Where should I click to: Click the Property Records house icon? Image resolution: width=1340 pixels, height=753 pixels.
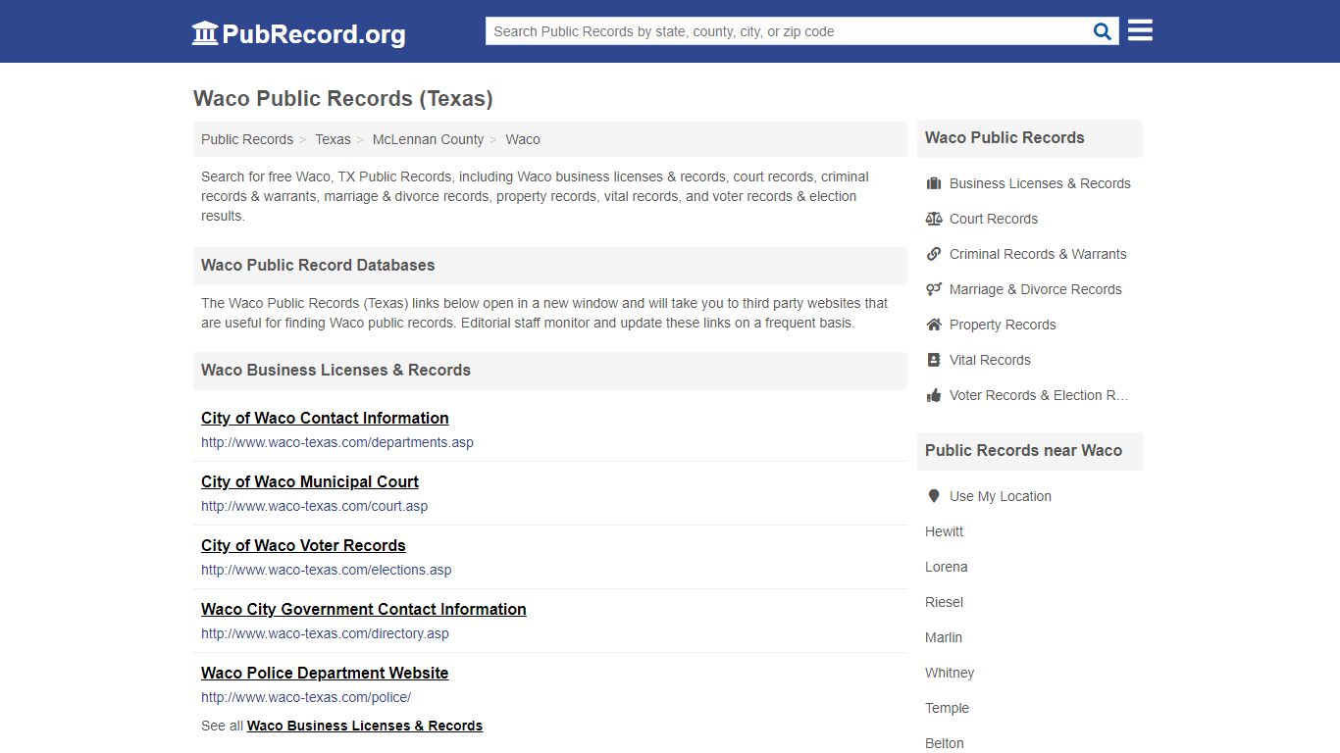click(x=934, y=325)
